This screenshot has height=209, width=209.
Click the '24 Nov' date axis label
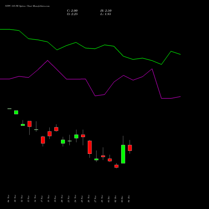[75, 199]
